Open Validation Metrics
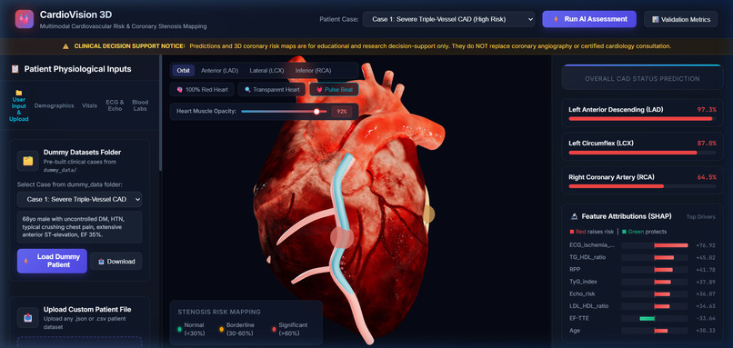Viewport: 733px width, 348px height. [680, 20]
